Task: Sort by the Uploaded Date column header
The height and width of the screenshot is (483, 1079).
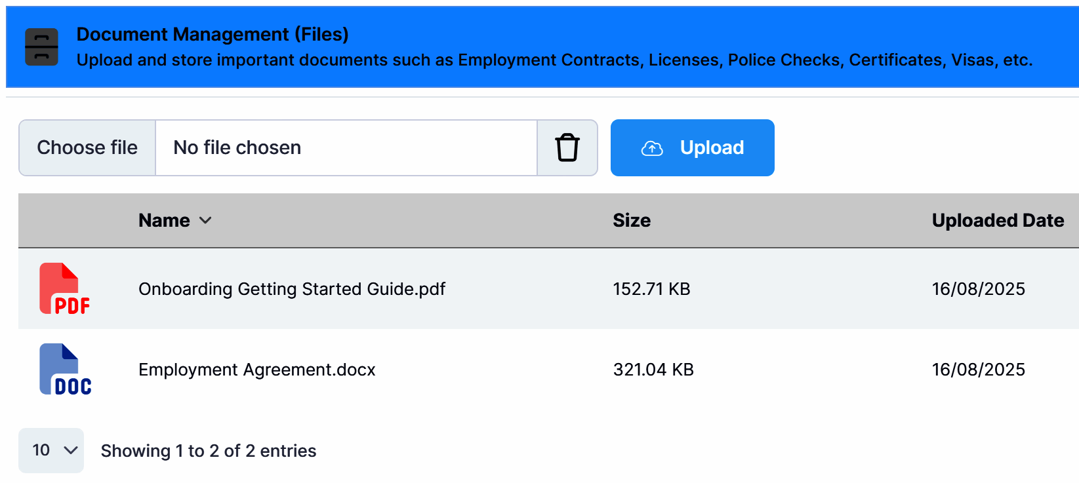Action: pyautogui.click(x=997, y=220)
